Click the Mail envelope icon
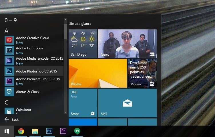 (128, 103)
